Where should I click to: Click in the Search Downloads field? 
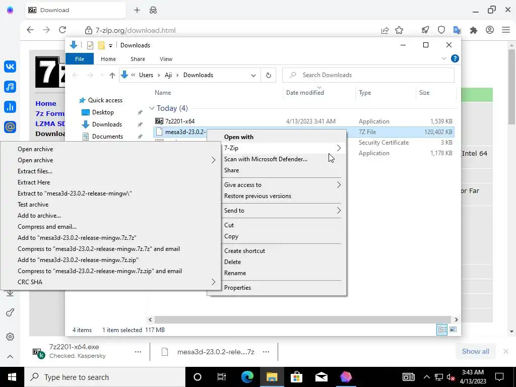click(x=368, y=75)
